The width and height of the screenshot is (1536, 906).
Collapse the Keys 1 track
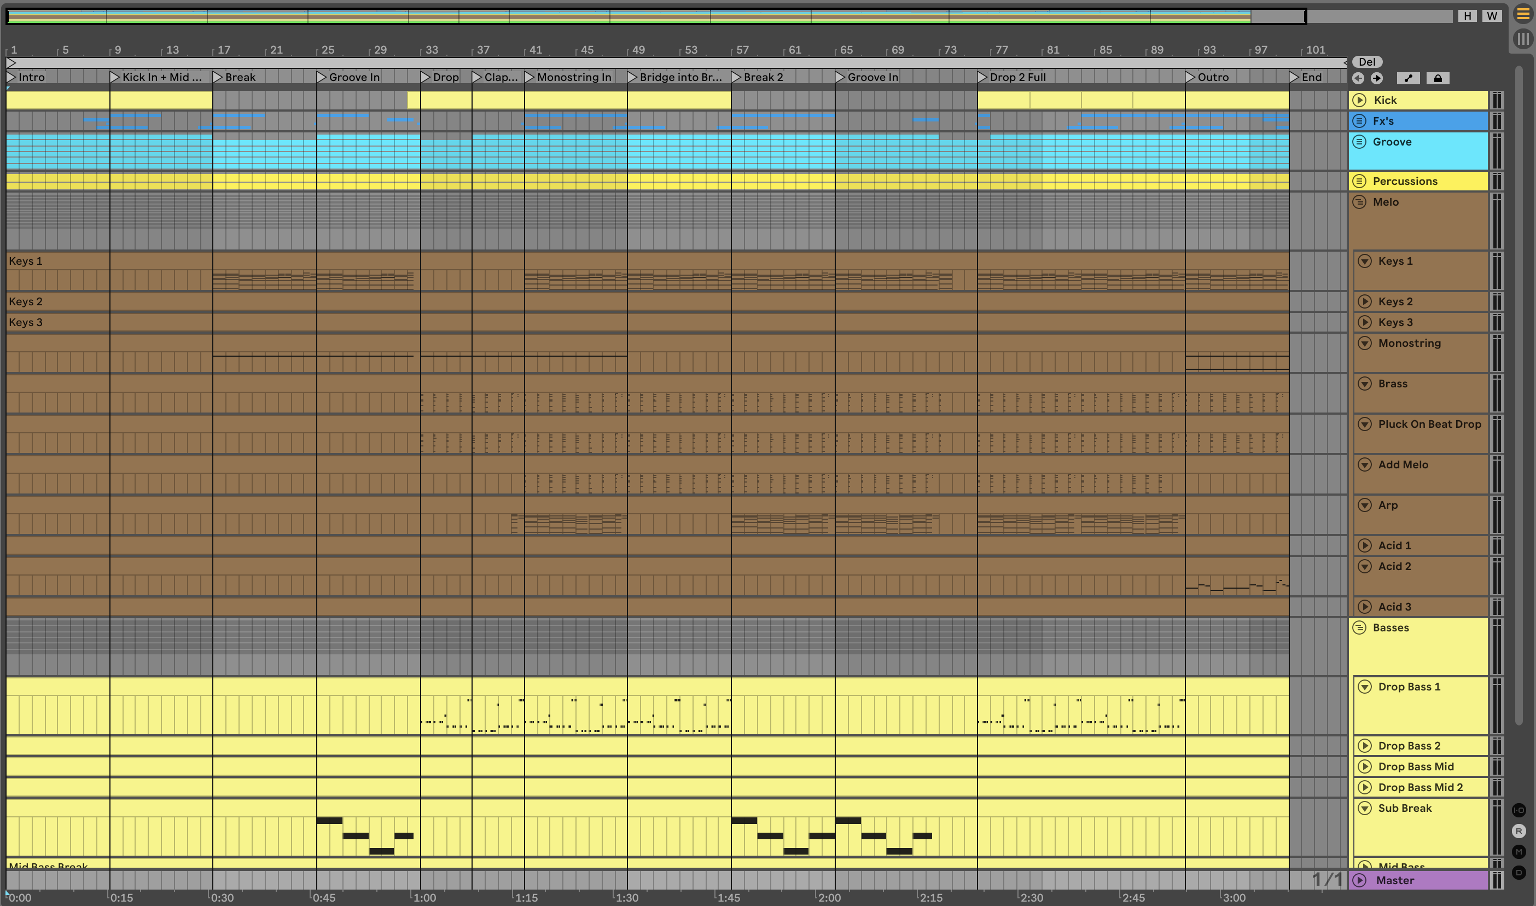1365,262
